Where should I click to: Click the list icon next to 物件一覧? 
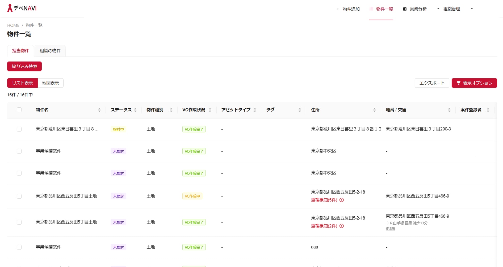click(371, 9)
